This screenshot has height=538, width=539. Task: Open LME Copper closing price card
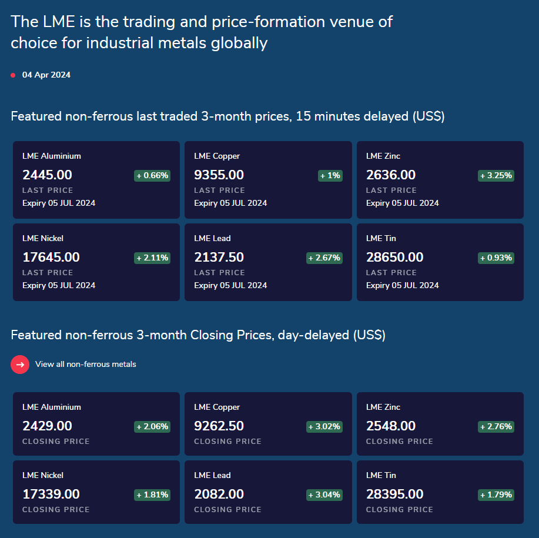coord(268,424)
